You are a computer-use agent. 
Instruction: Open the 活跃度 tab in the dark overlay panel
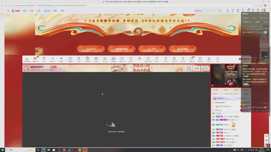[x=257, y=22]
